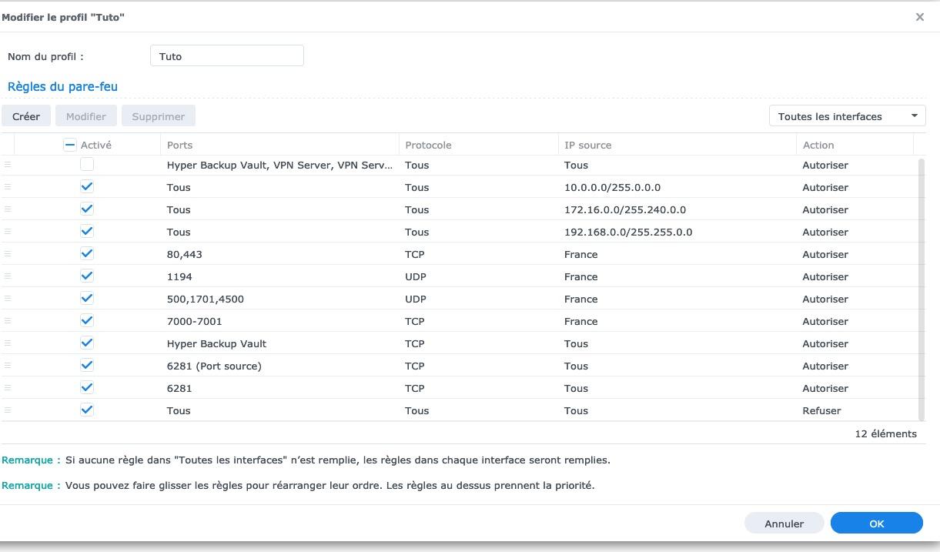Screen dimensions: 940x552
Task: Click drag handle of the 10.0.0.0 rule
Action: pos(8,187)
